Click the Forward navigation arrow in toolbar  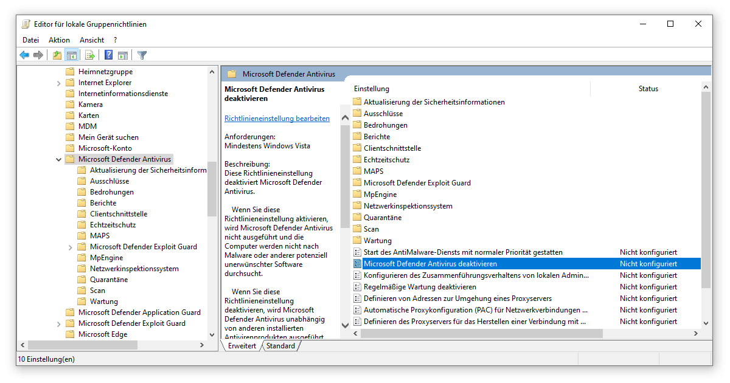coord(38,55)
